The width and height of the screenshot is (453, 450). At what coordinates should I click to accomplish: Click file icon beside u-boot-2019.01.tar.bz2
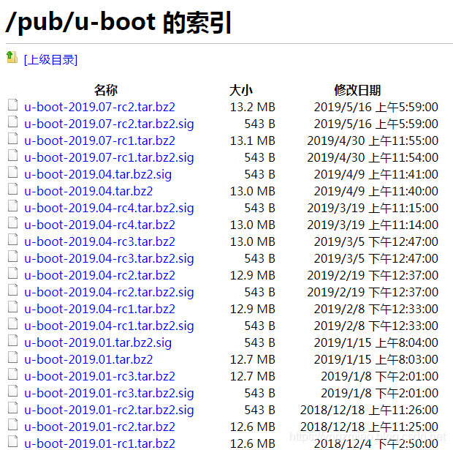pos(12,357)
